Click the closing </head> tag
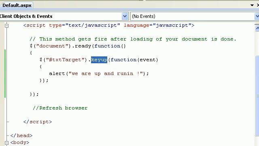 [21, 135]
